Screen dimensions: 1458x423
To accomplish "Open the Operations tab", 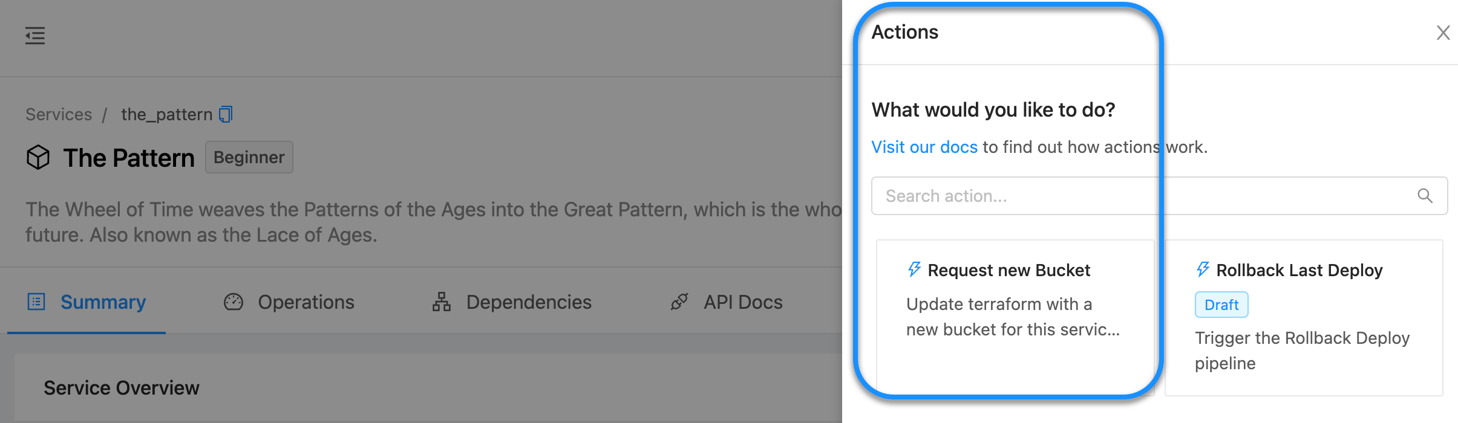I will point(306,302).
